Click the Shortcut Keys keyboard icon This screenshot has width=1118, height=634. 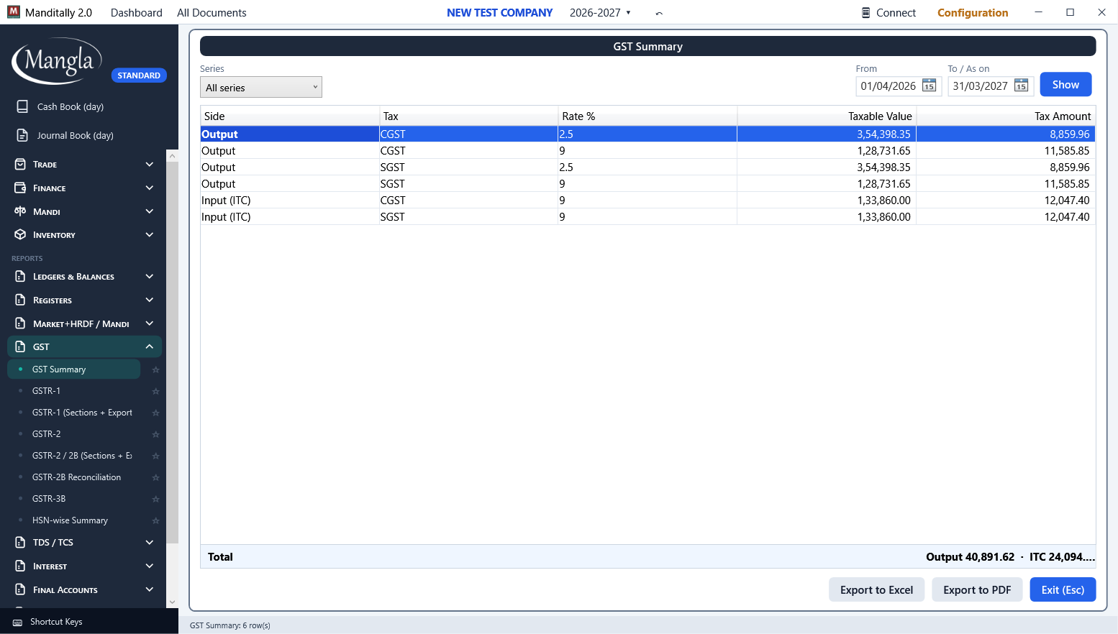pyautogui.click(x=17, y=622)
